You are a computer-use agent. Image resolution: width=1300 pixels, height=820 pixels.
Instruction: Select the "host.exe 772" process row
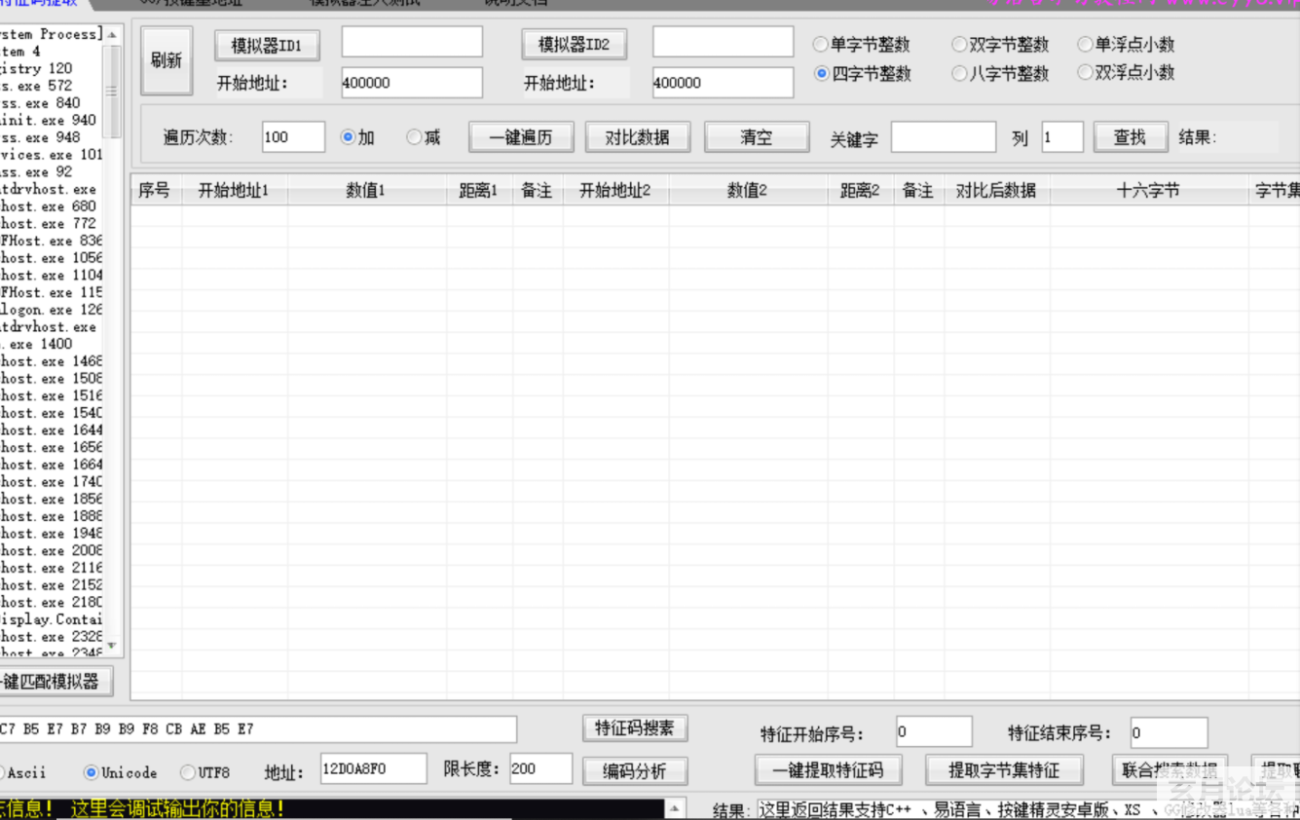[51, 224]
